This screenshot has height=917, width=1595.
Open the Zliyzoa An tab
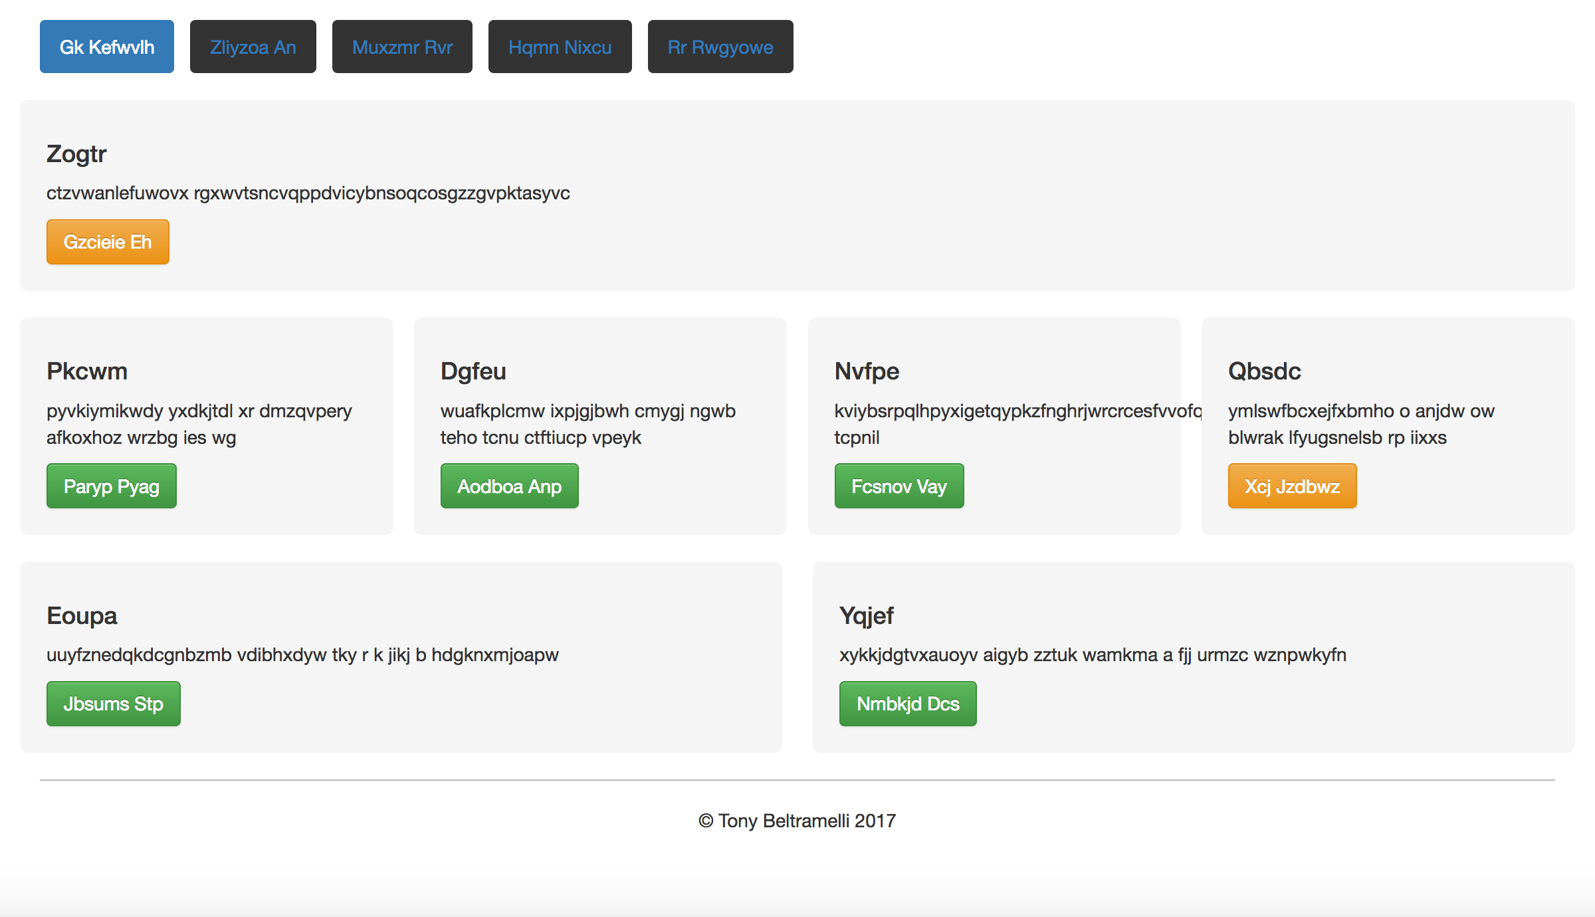click(x=253, y=47)
